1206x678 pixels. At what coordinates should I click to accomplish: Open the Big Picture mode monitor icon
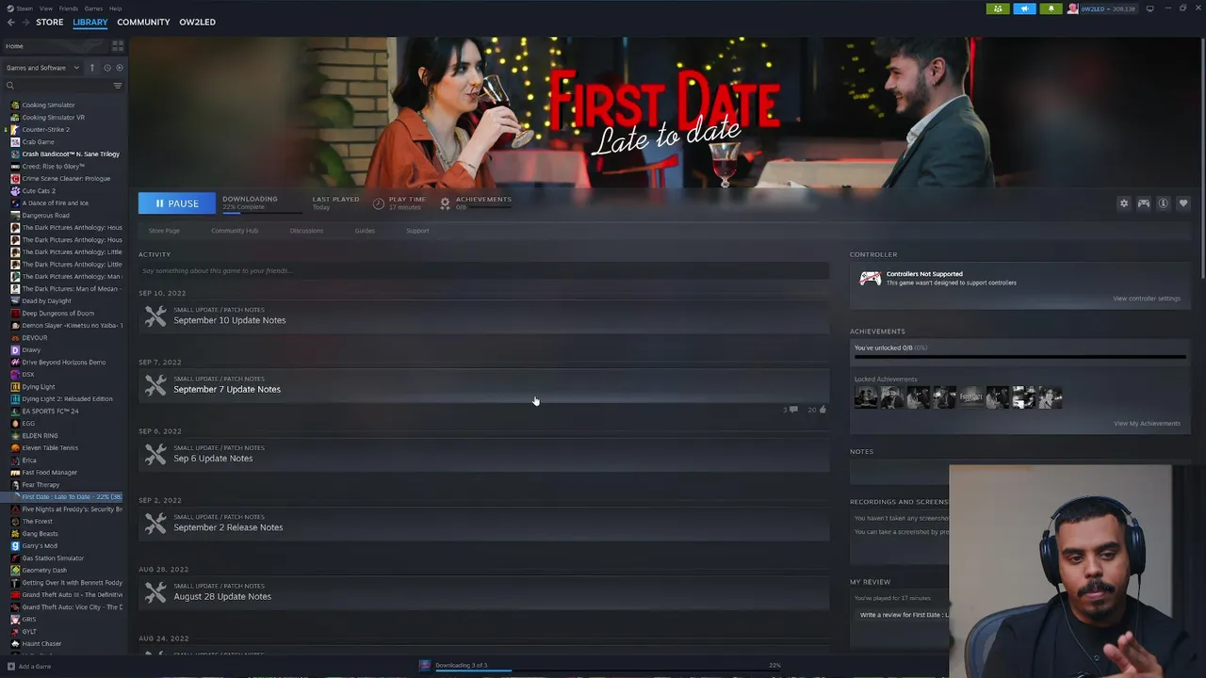click(1149, 8)
